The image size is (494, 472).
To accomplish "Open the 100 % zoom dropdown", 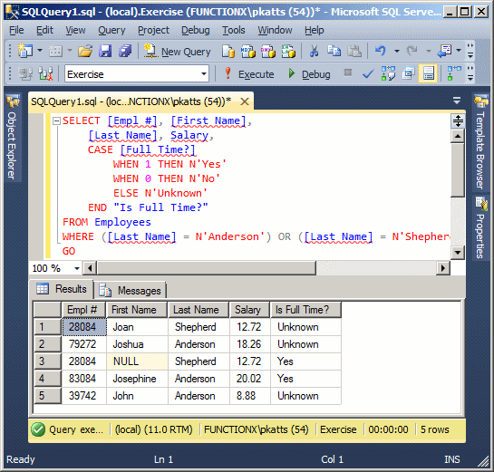I will pos(76,268).
